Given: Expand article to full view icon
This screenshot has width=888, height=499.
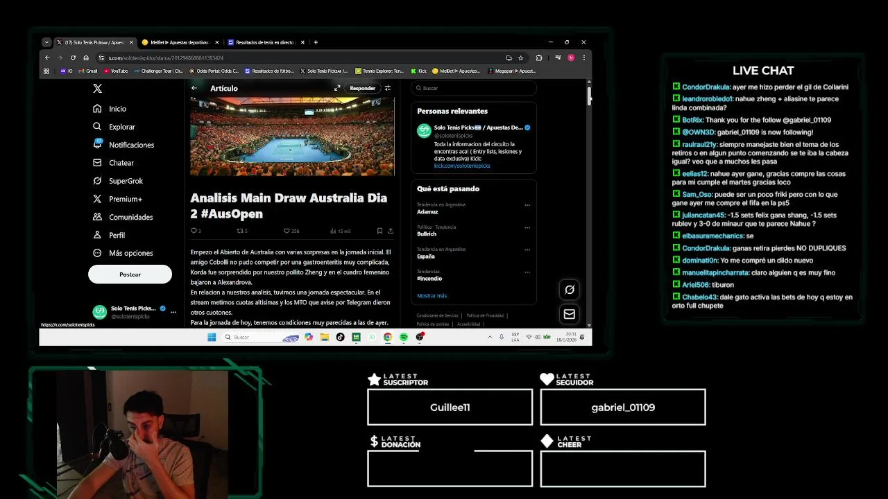Looking at the screenshot, I should pos(337,88).
